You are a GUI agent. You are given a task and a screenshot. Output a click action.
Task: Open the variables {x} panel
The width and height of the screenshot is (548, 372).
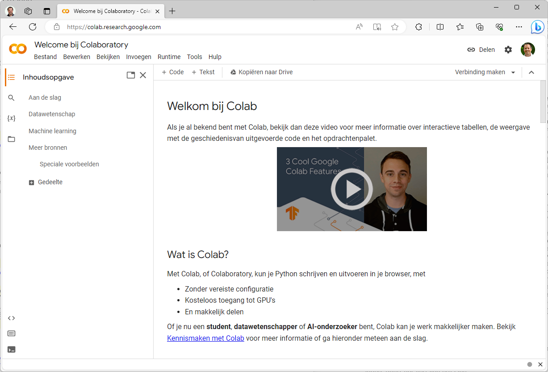pyautogui.click(x=12, y=118)
